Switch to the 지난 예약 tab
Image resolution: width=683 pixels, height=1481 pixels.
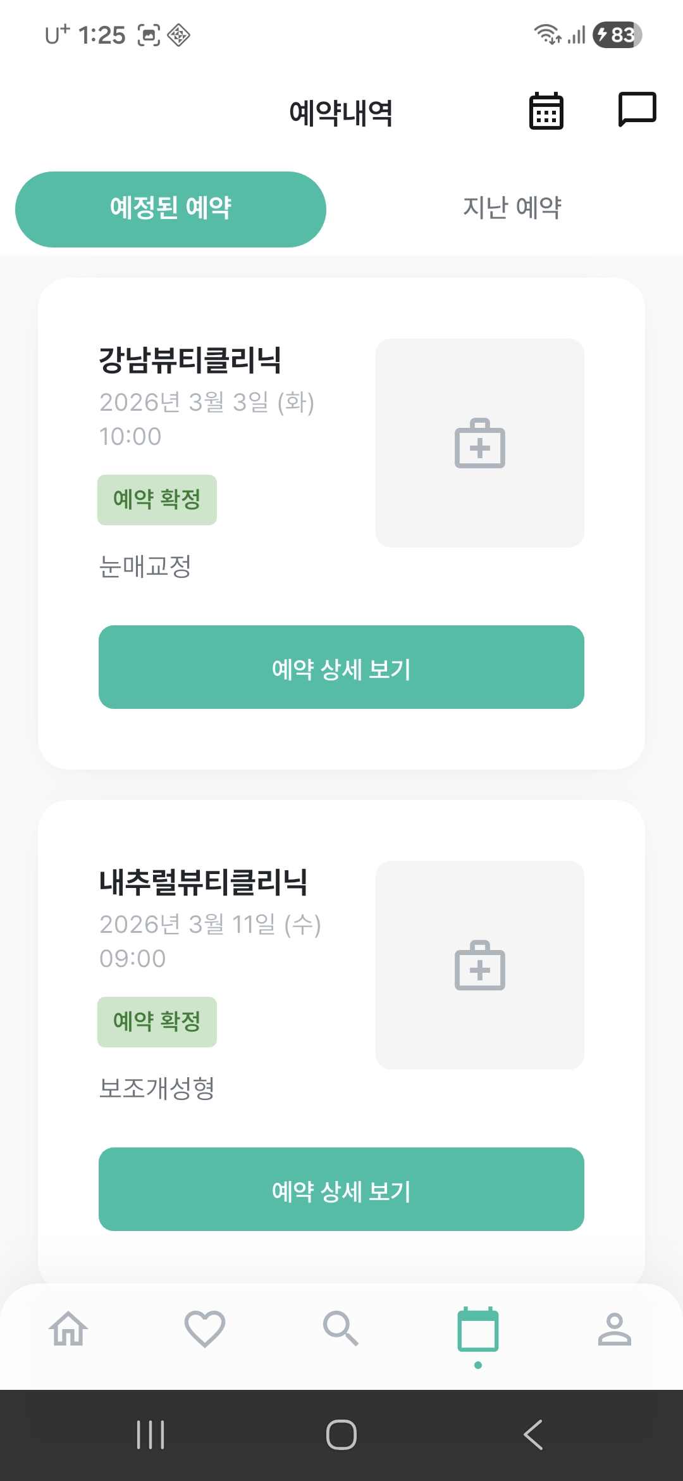coord(512,208)
